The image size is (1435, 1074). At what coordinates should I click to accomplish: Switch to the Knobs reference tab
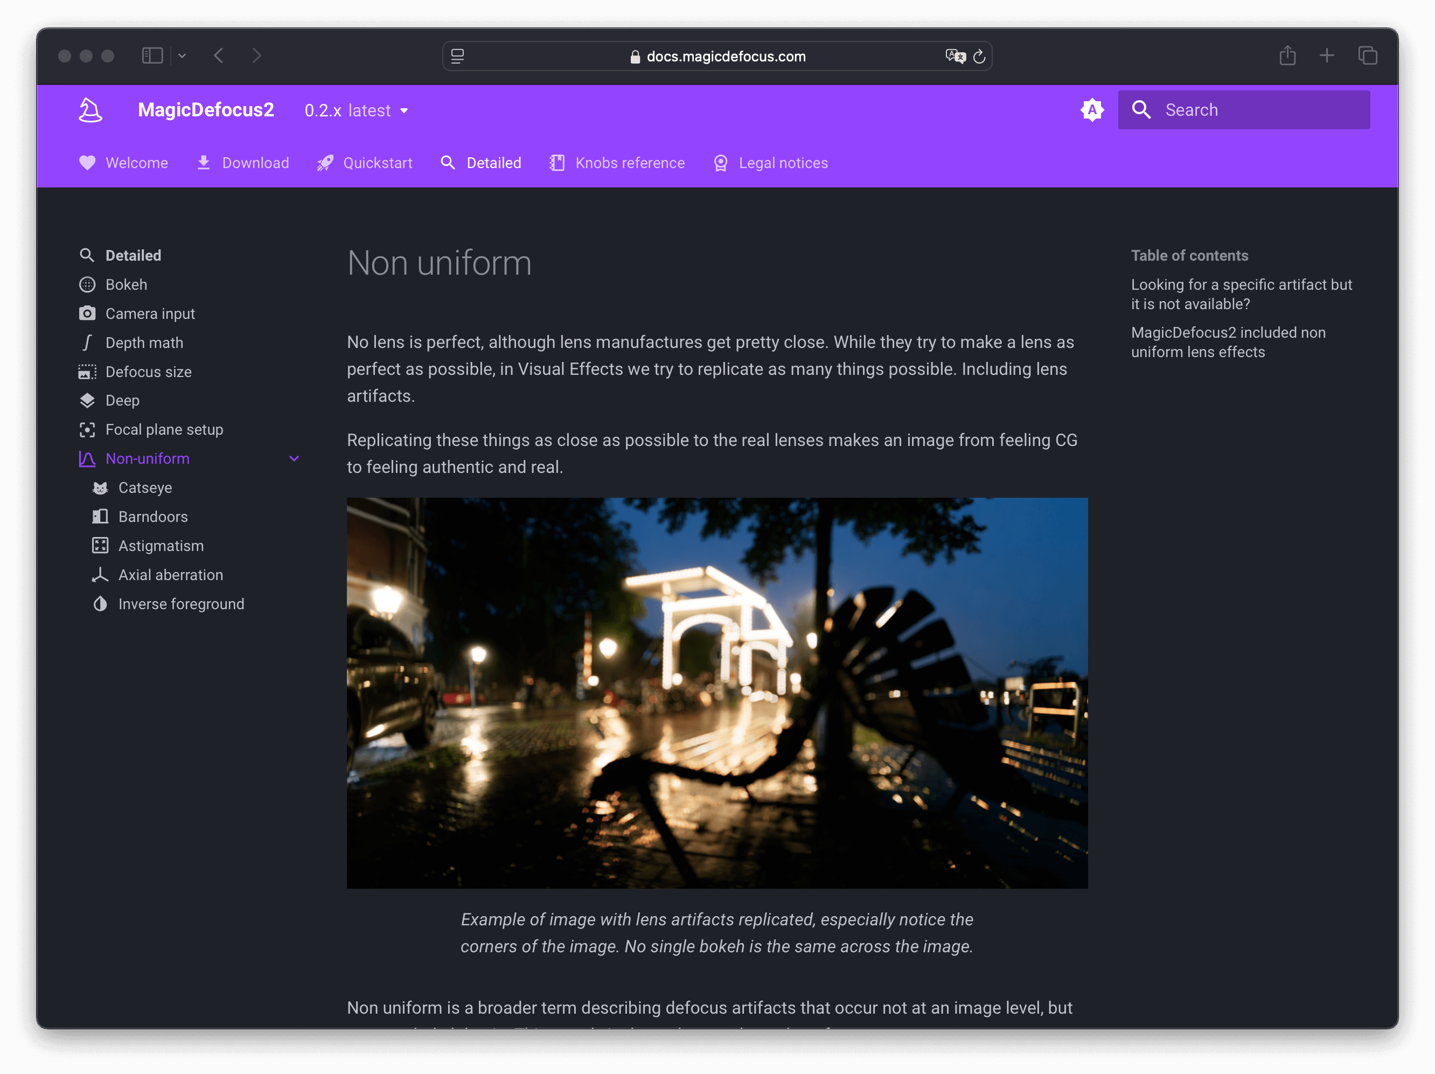click(x=617, y=163)
